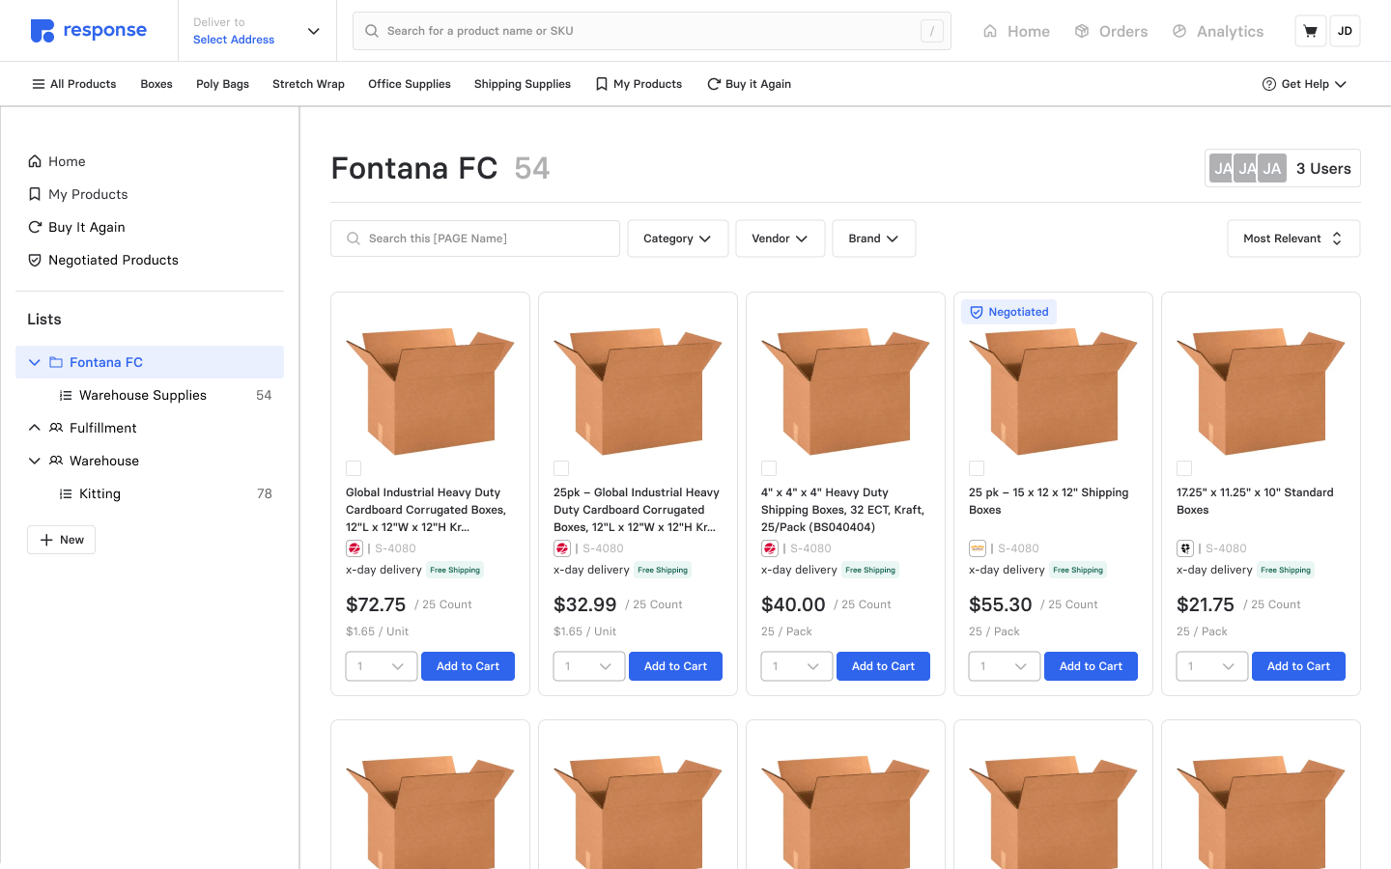This screenshot has width=1391, height=869.
Task: Go to Buy it Again in category bar
Action: point(749,84)
